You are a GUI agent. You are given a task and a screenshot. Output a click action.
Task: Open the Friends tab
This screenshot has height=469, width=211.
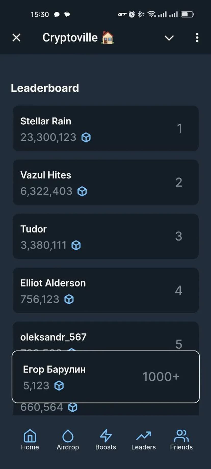[x=181, y=440]
